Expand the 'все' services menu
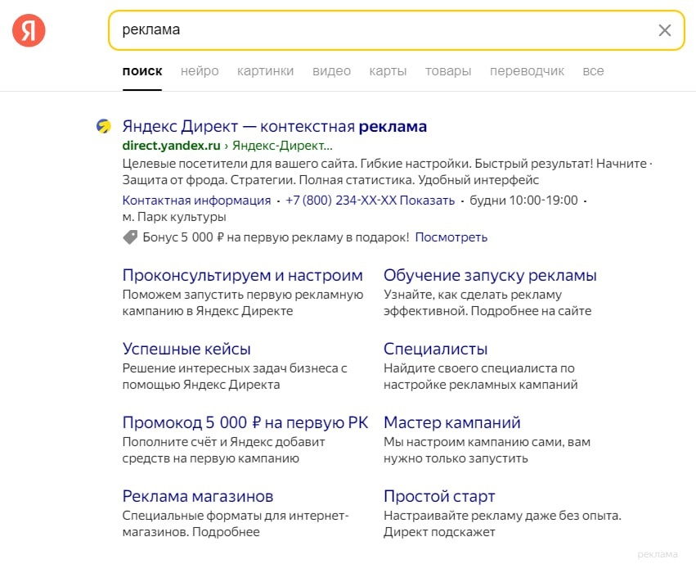The width and height of the screenshot is (696, 573). (593, 71)
